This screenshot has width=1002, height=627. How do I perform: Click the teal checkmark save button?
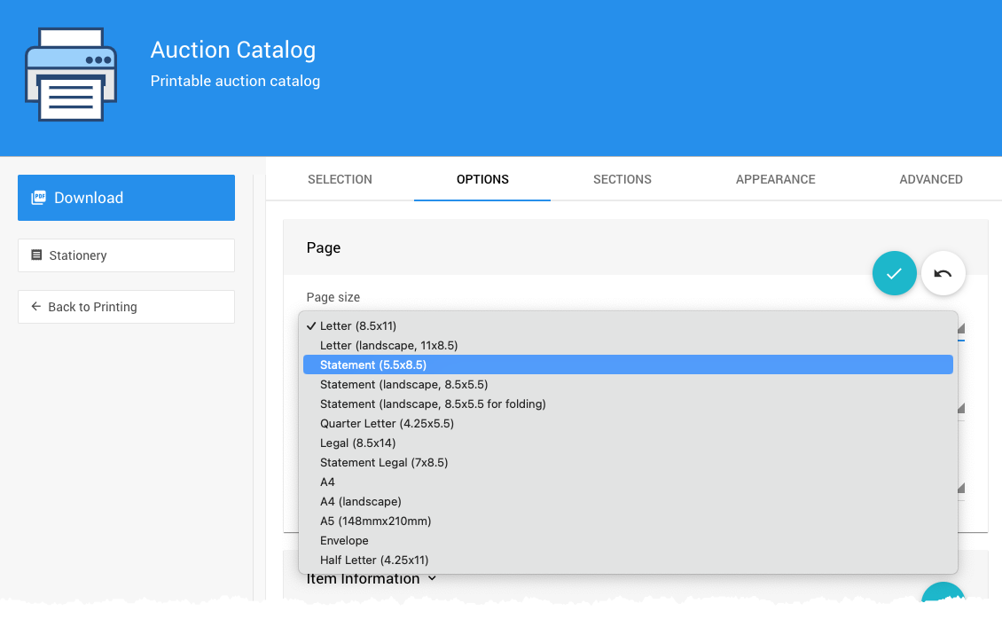point(894,273)
